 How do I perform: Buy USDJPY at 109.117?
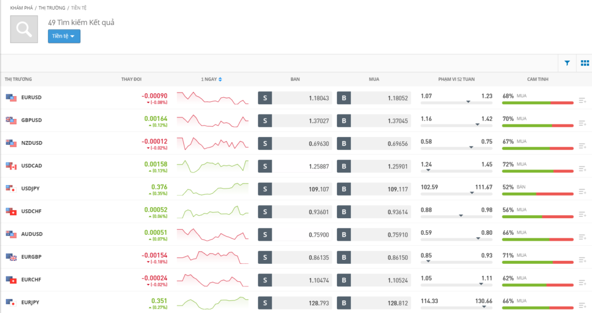click(x=374, y=189)
